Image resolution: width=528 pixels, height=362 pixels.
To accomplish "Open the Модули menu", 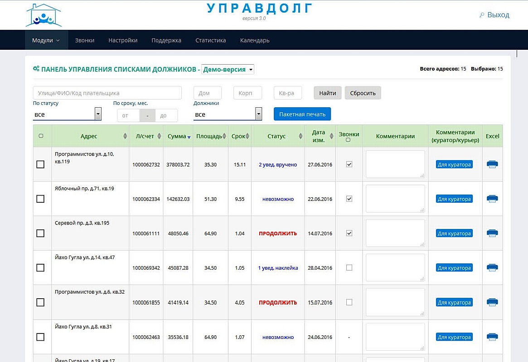I will (46, 40).
